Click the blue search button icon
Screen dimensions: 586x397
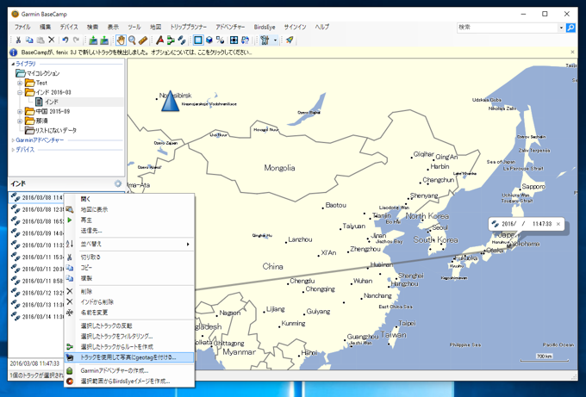(x=570, y=28)
